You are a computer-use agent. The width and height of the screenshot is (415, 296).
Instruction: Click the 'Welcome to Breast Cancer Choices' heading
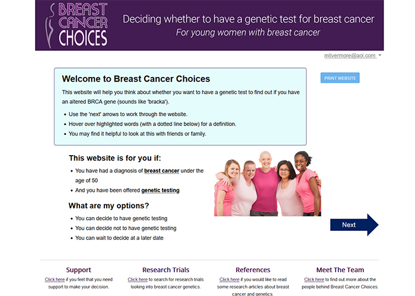click(x=136, y=79)
